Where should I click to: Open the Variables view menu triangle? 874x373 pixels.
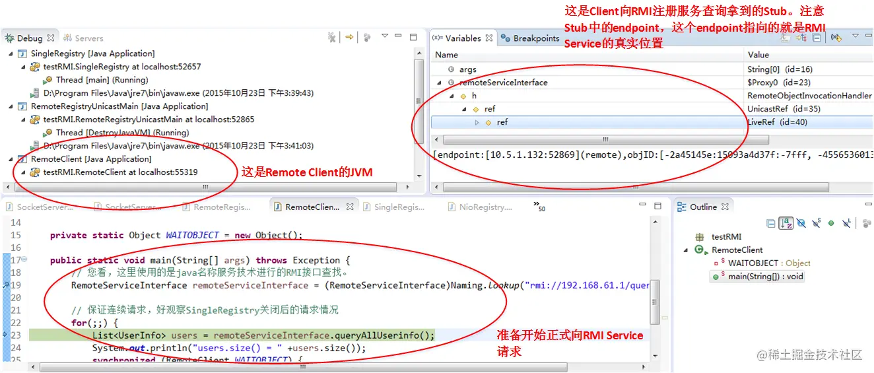point(856,36)
